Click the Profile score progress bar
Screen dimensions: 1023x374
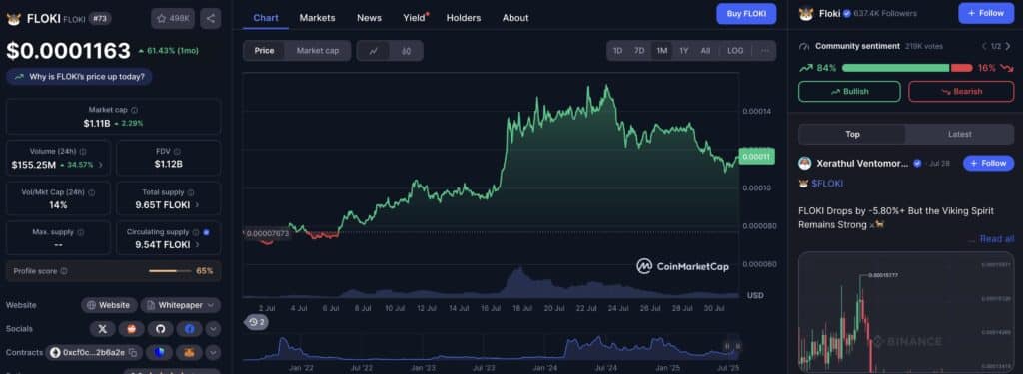[x=170, y=271]
